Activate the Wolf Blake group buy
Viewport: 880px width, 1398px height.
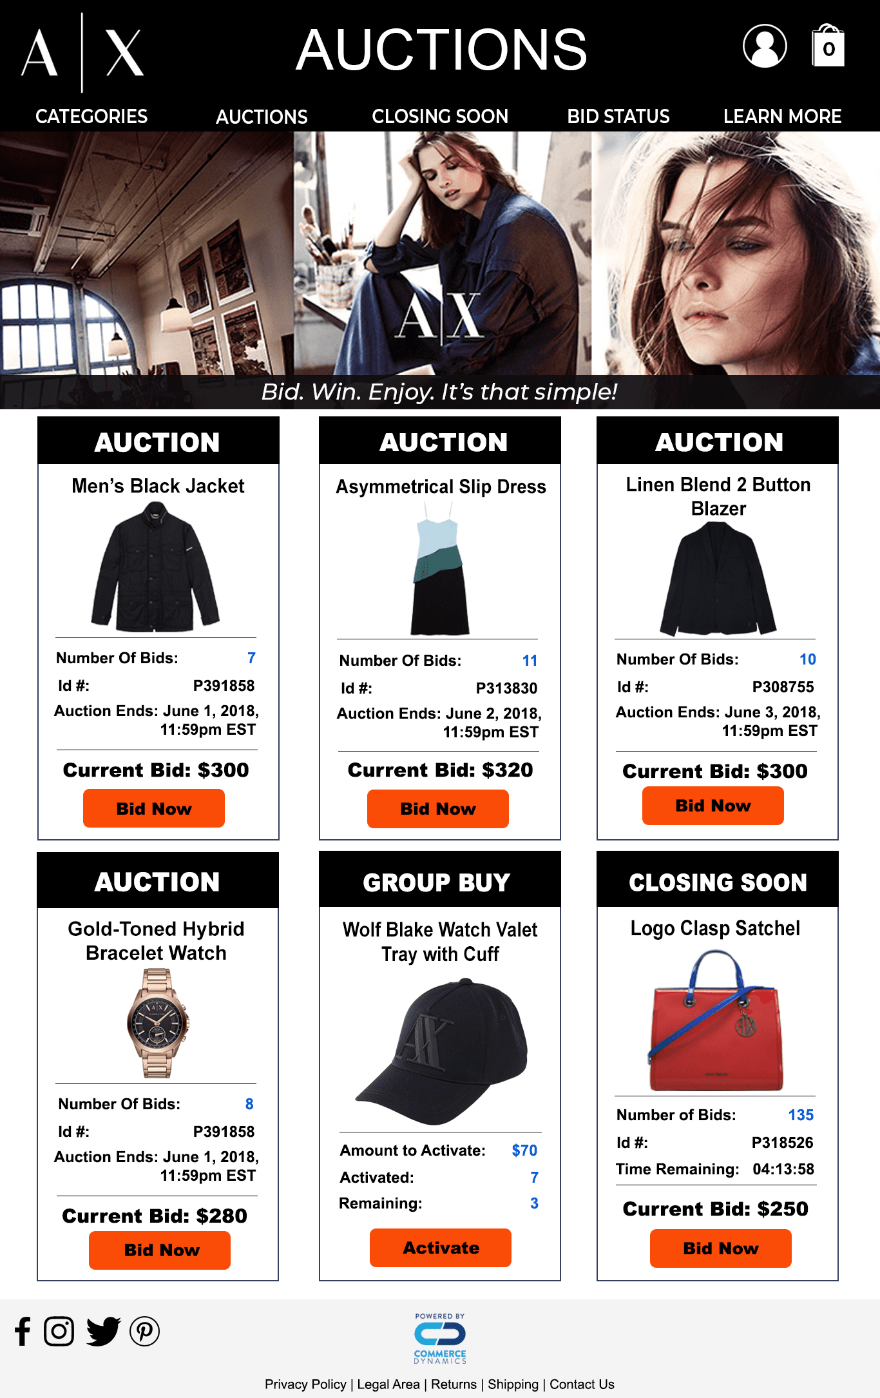pos(441,1248)
